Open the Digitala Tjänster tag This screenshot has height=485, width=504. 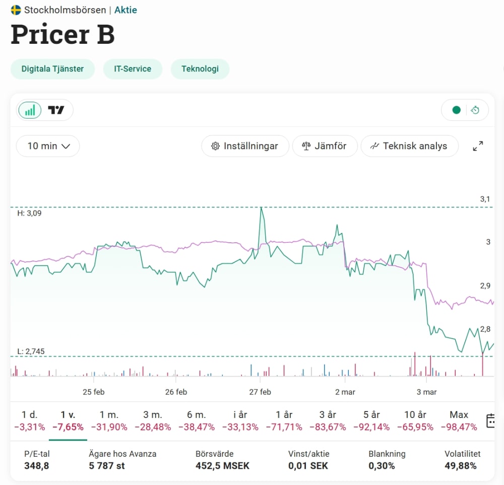click(x=52, y=68)
